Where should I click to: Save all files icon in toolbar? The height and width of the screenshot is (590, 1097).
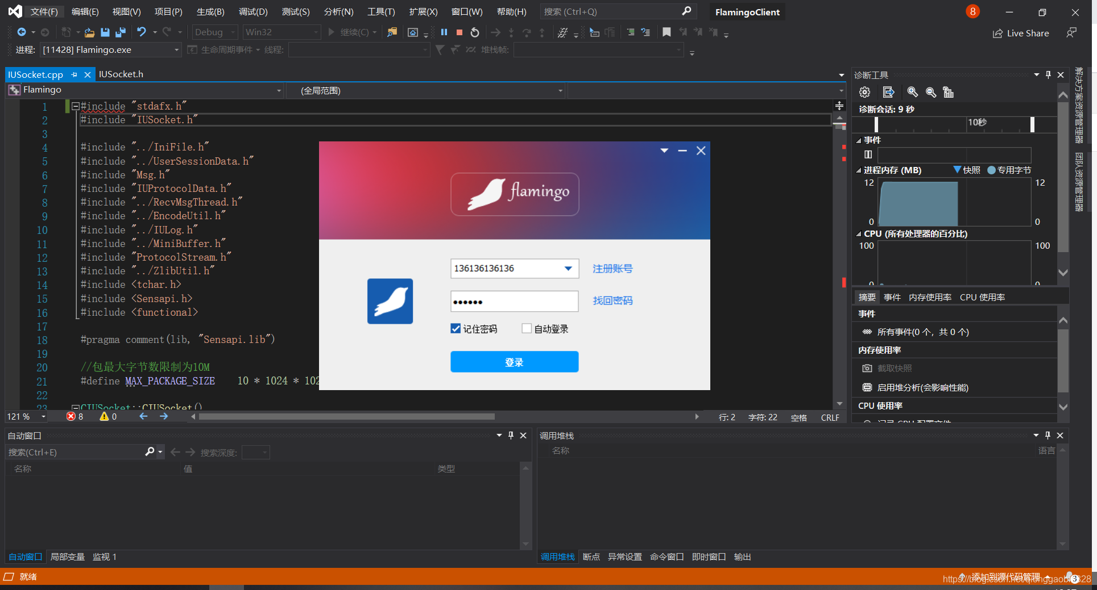click(121, 32)
